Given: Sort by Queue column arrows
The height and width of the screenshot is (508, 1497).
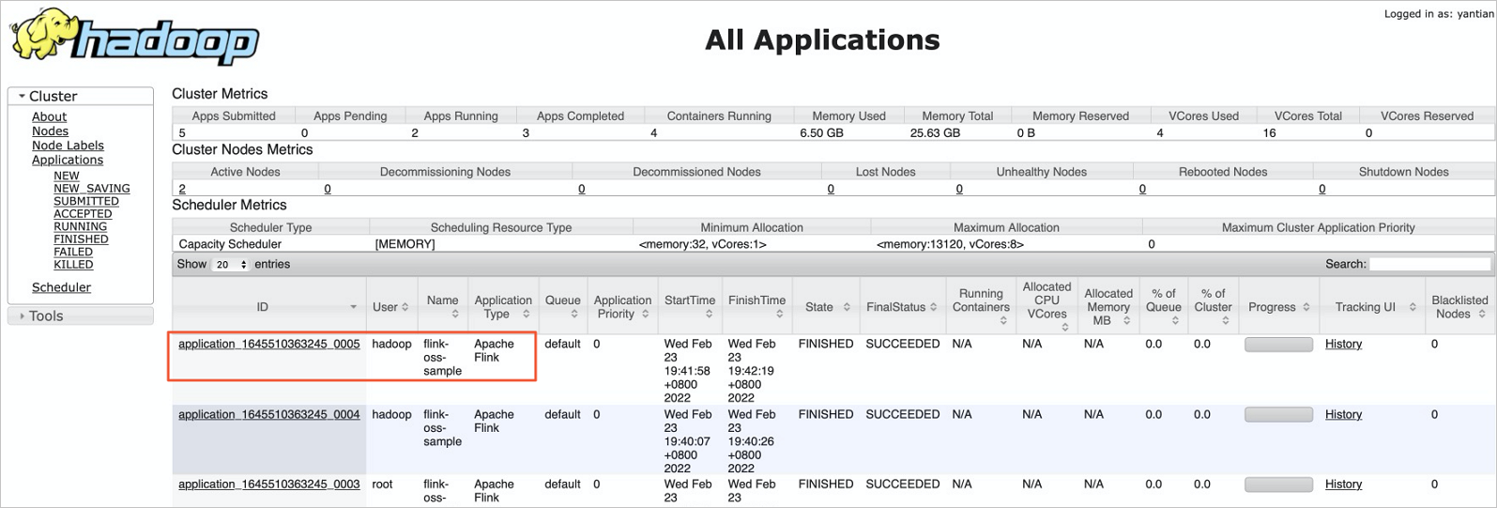Looking at the screenshot, I should pyautogui.click(x=574, y=315).
